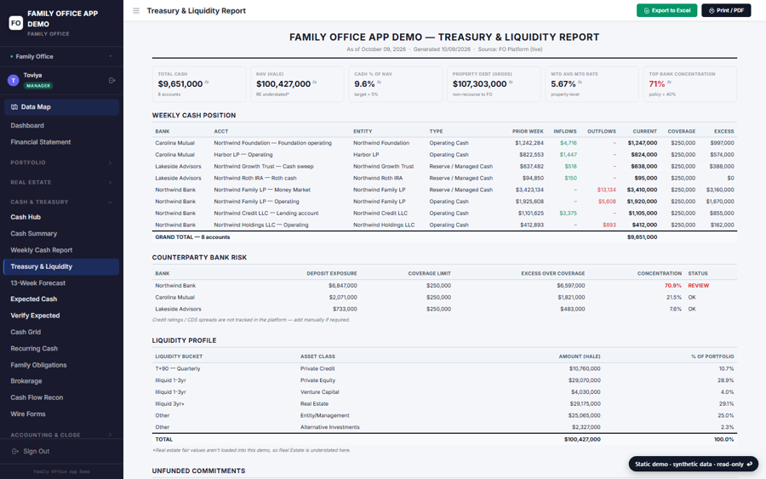
Task: Click Northwind Roth IRA — Roth cash account
Action: click(x=255, y=178)
